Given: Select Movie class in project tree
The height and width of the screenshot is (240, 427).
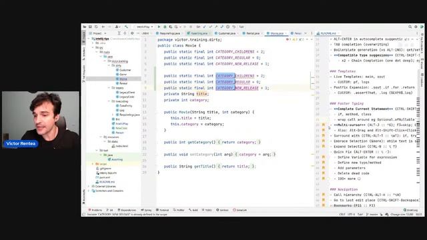Looking at the screenshot, I should tap(121, 79).
